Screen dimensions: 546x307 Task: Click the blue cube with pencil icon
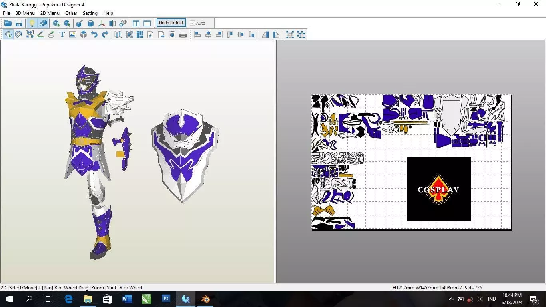80,23
